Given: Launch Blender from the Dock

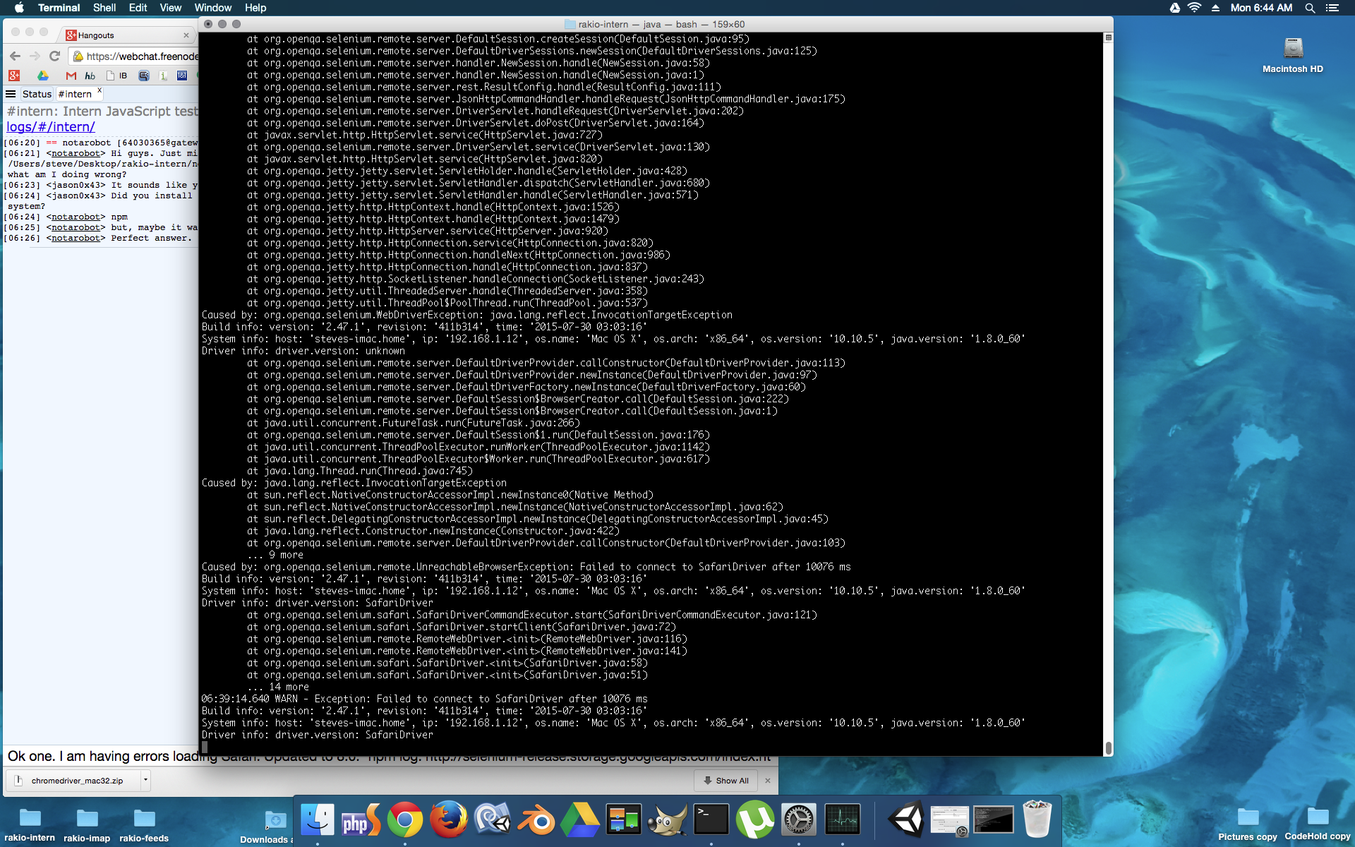Looking at the screenshot, I should point(536,820).
